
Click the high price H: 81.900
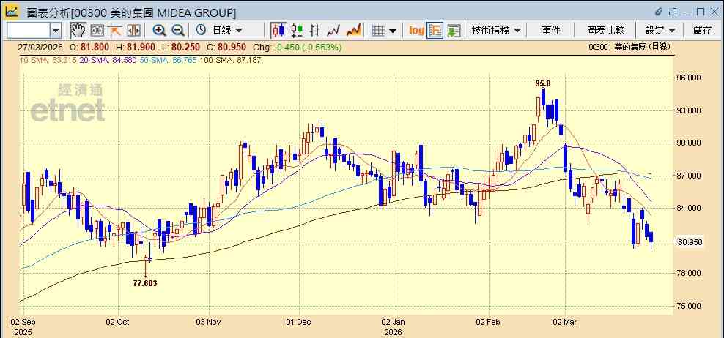coord(136,47)
